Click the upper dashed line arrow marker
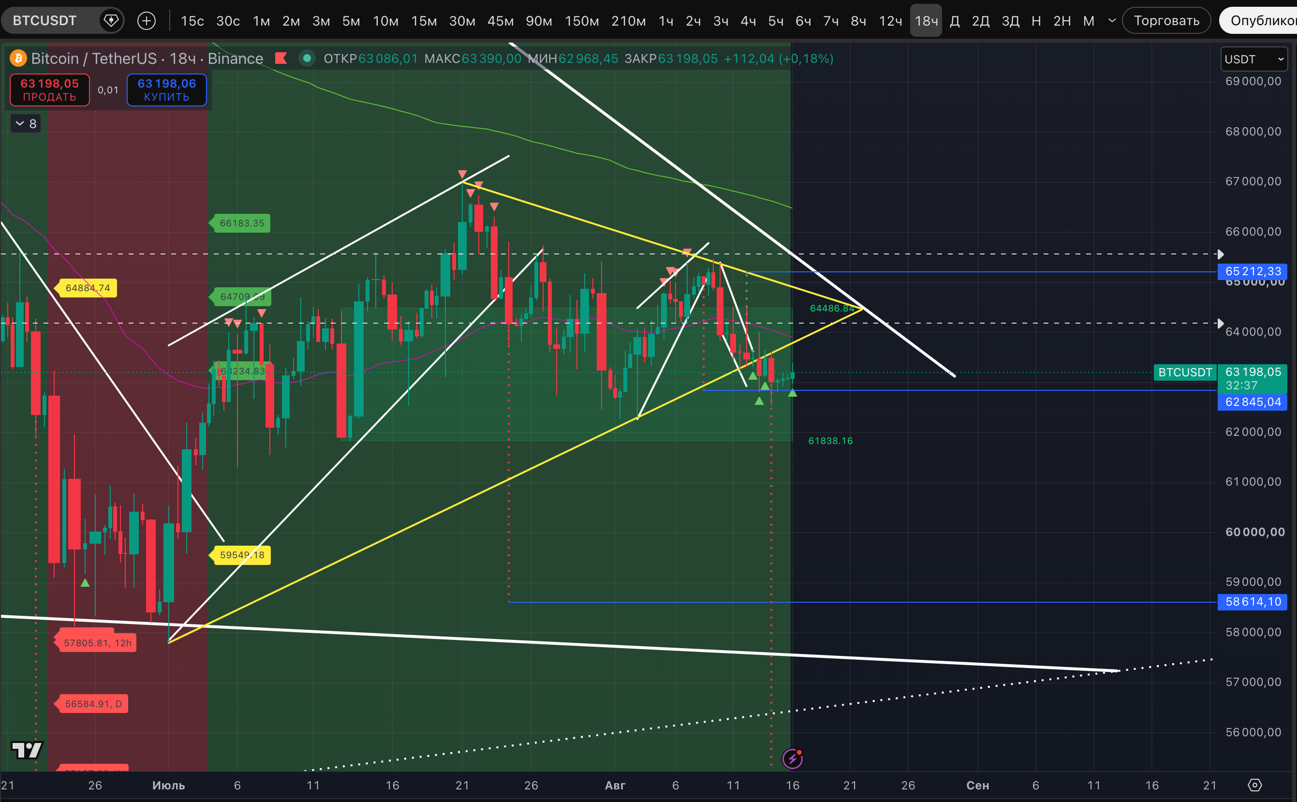The image size is (1297, 802). pyautogui.click(x=1221, y=254)
